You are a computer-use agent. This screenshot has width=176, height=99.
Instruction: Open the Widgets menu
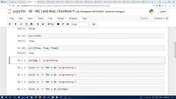click(73, 18)
